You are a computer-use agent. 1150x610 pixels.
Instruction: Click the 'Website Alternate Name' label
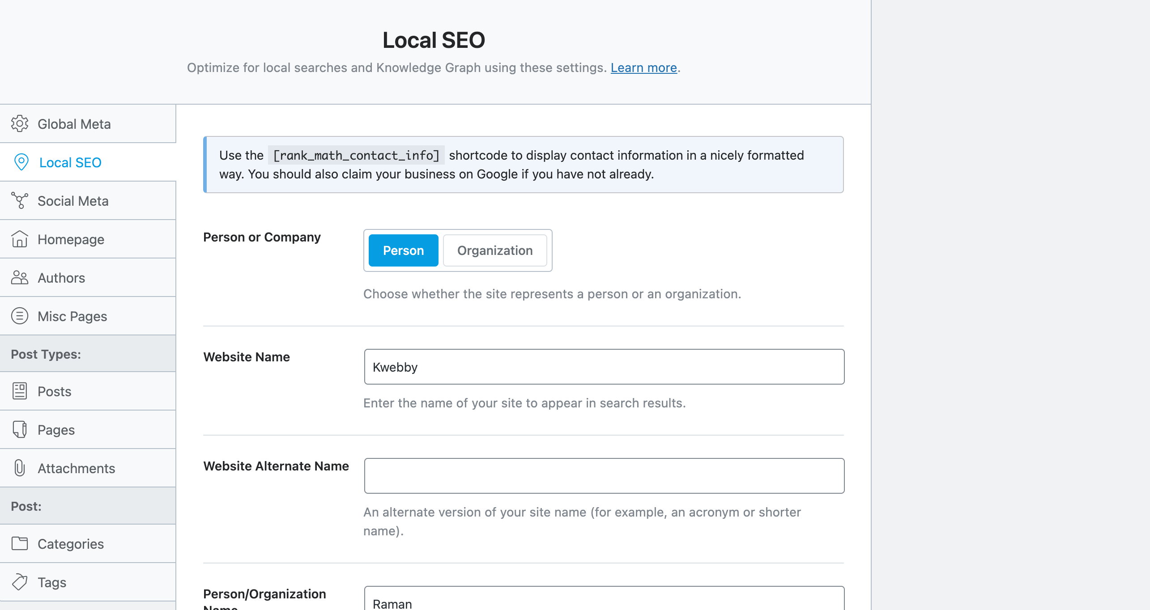pos(276,466)
